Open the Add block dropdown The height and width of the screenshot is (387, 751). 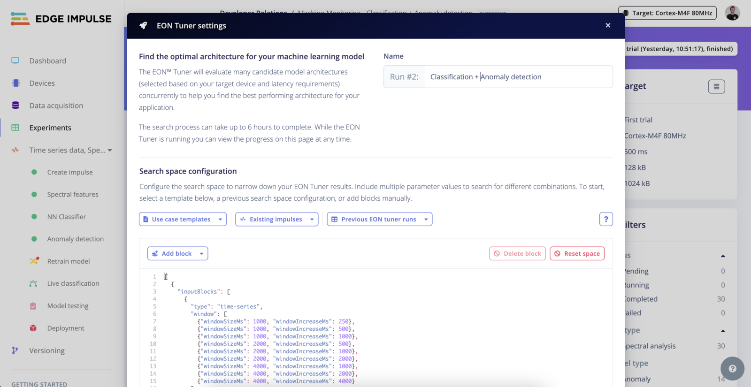click(177, 253)
